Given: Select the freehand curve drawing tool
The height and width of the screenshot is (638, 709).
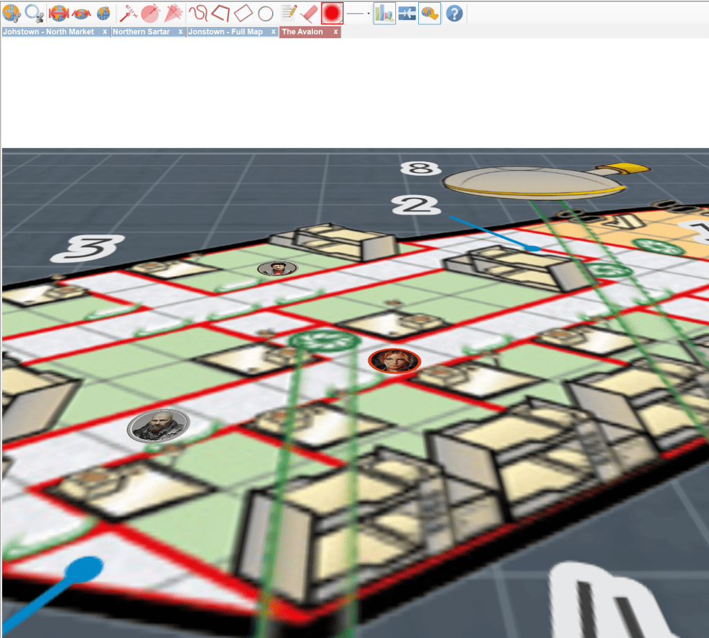Looking at the screenshot, I should point(198,12).
